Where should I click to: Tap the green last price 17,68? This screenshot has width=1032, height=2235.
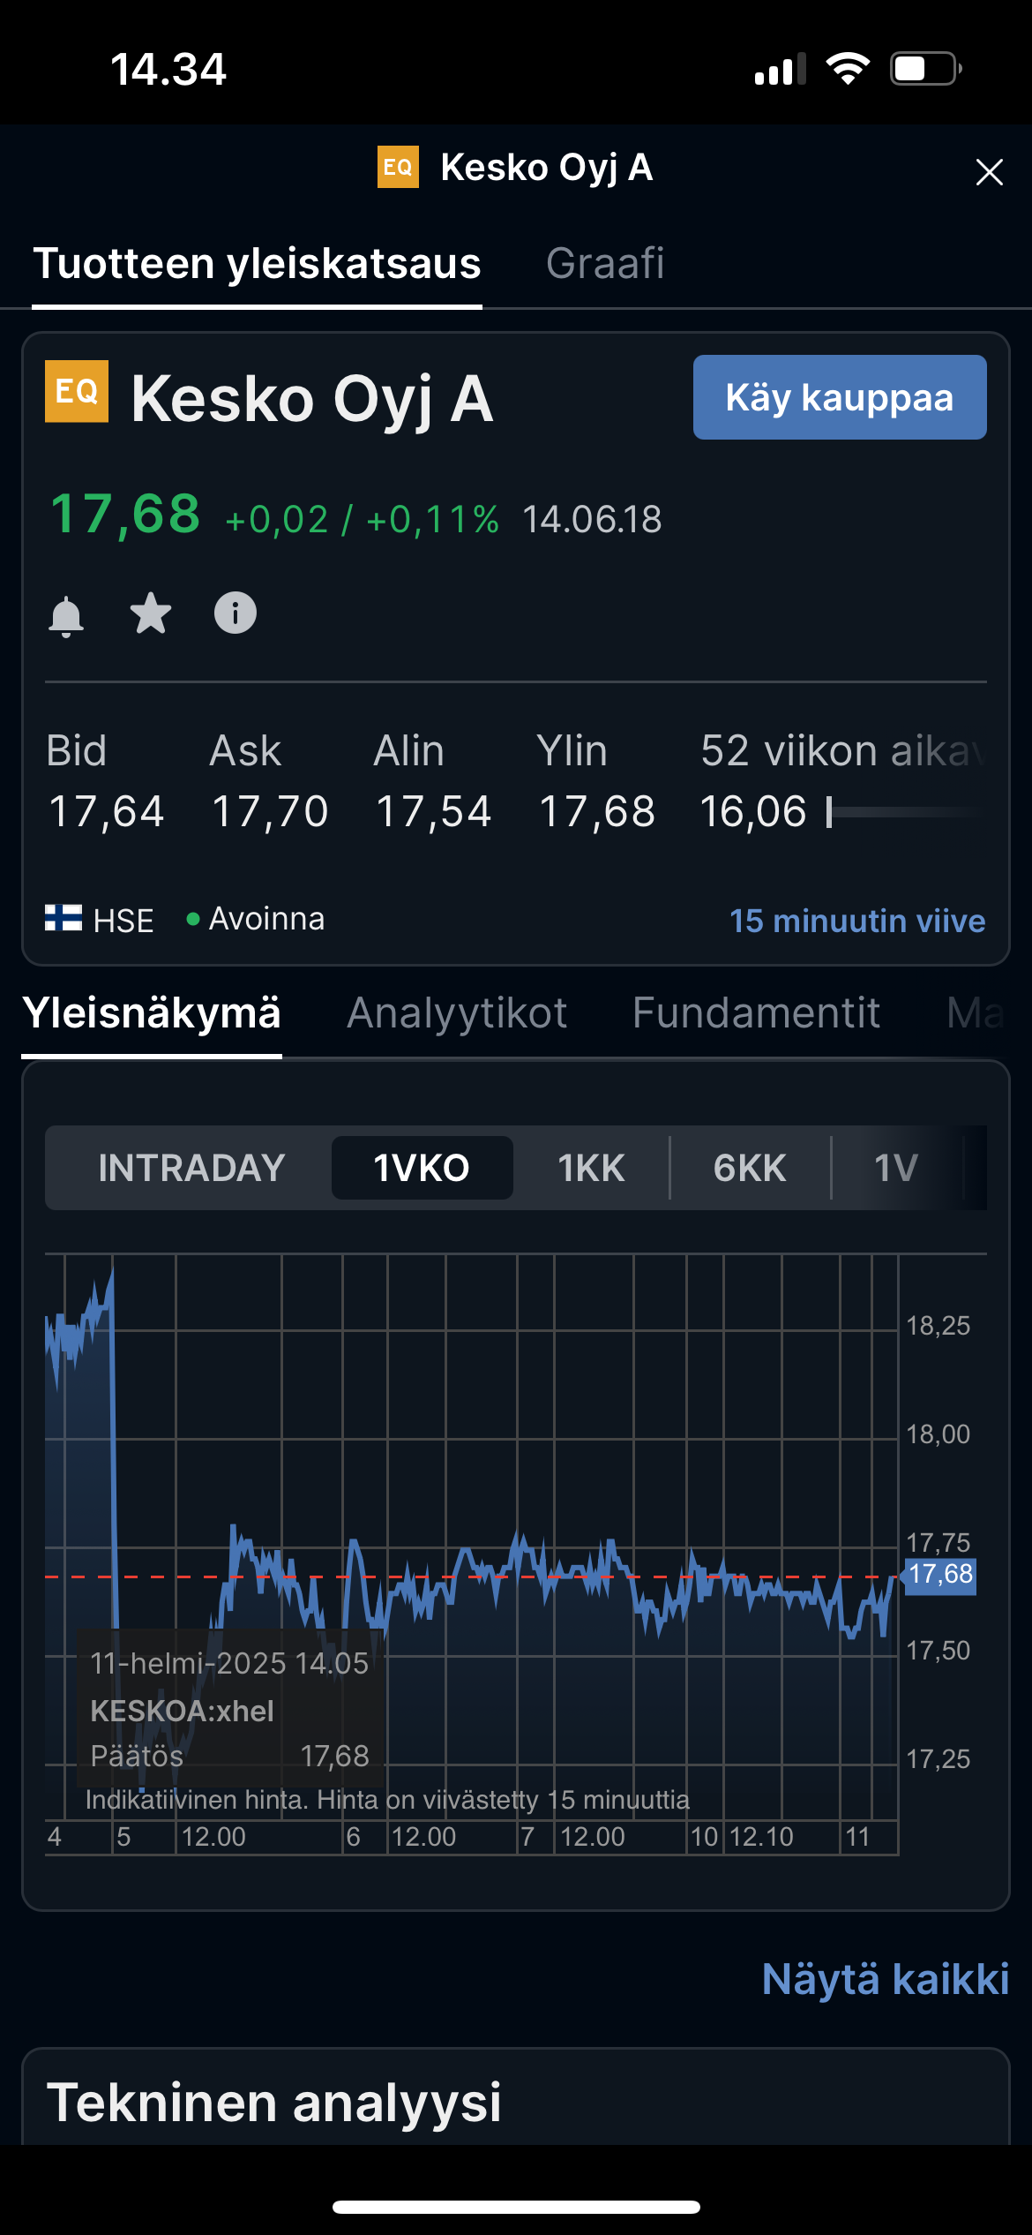click(x=125, y=514)
